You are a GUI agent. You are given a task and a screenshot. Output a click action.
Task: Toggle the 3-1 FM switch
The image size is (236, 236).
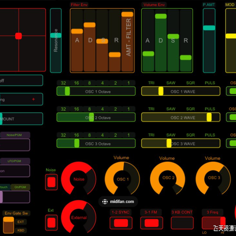coord(151,223)
